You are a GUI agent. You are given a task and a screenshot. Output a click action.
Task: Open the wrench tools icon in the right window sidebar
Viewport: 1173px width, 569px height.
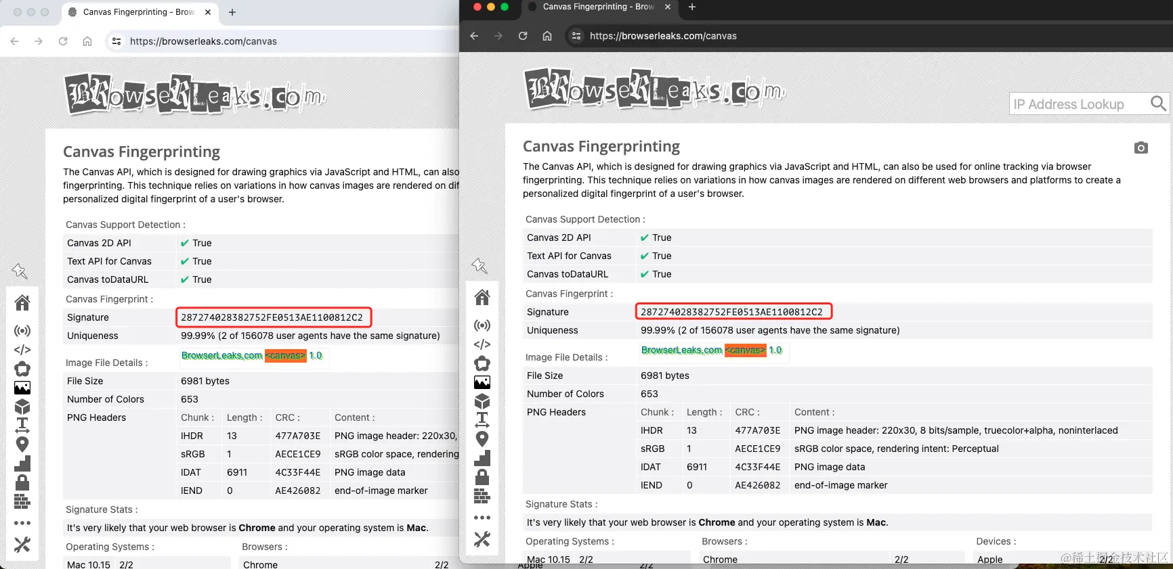(482, 539)
